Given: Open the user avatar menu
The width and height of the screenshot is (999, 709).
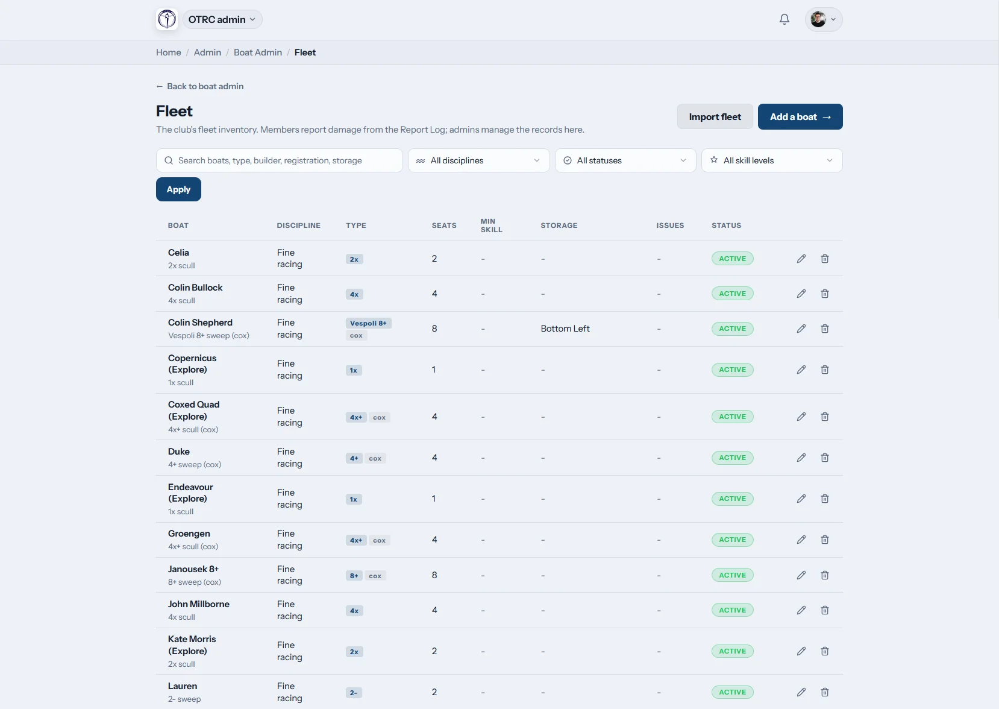Looking at the screenshot, I should click(x=823, y=19).
